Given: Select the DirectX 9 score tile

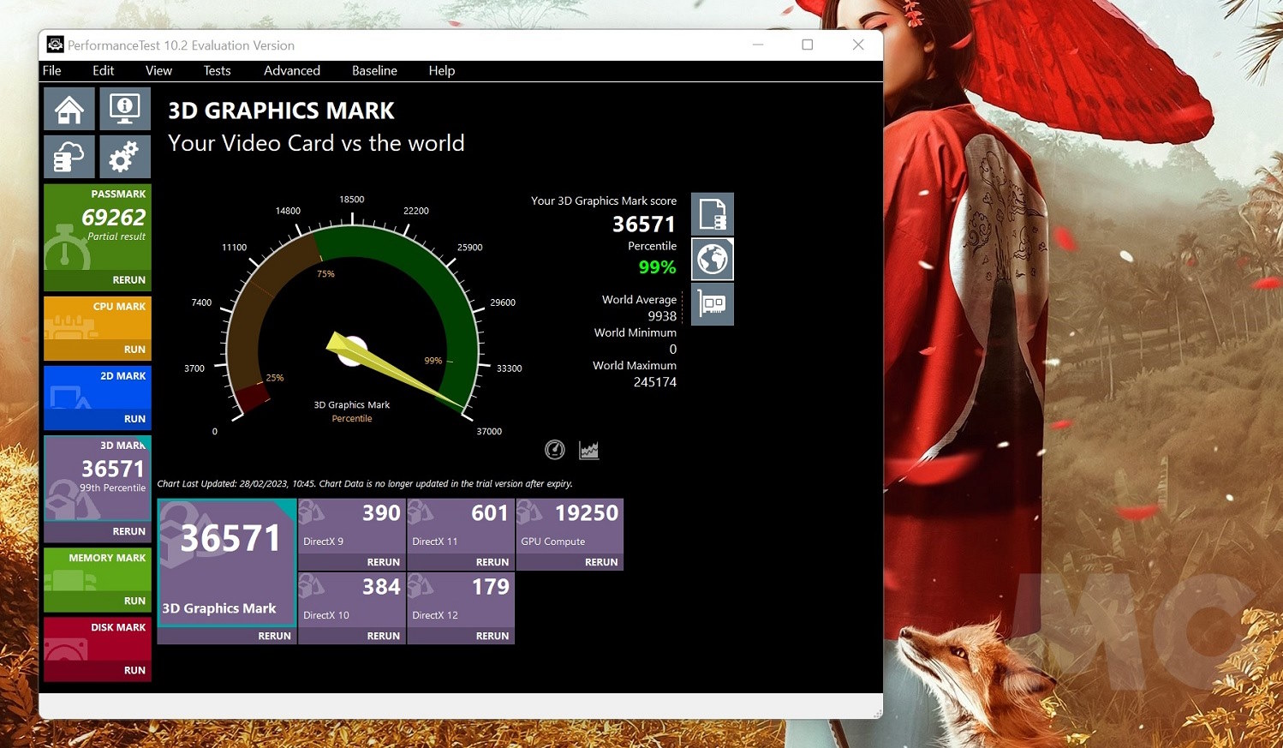Looking at the screenshot, I should coord(351,525).
